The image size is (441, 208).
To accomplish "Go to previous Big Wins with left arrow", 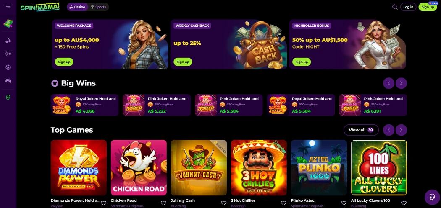I will [388, 83].
